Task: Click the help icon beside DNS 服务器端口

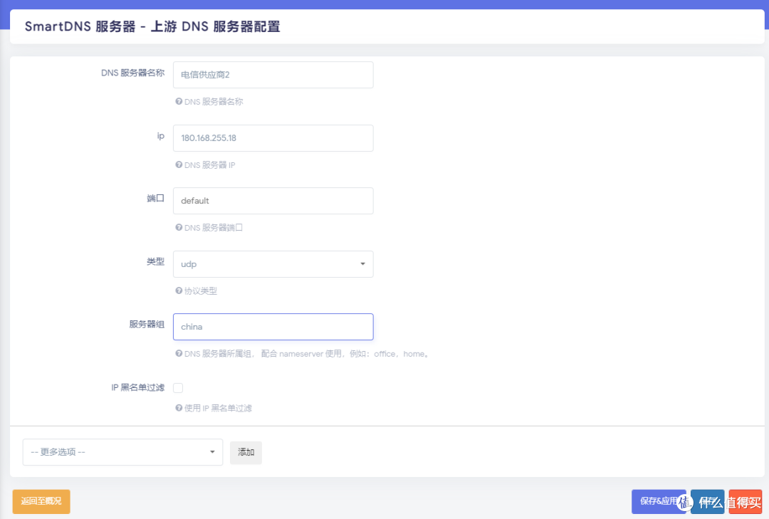Action: point(179,228)
